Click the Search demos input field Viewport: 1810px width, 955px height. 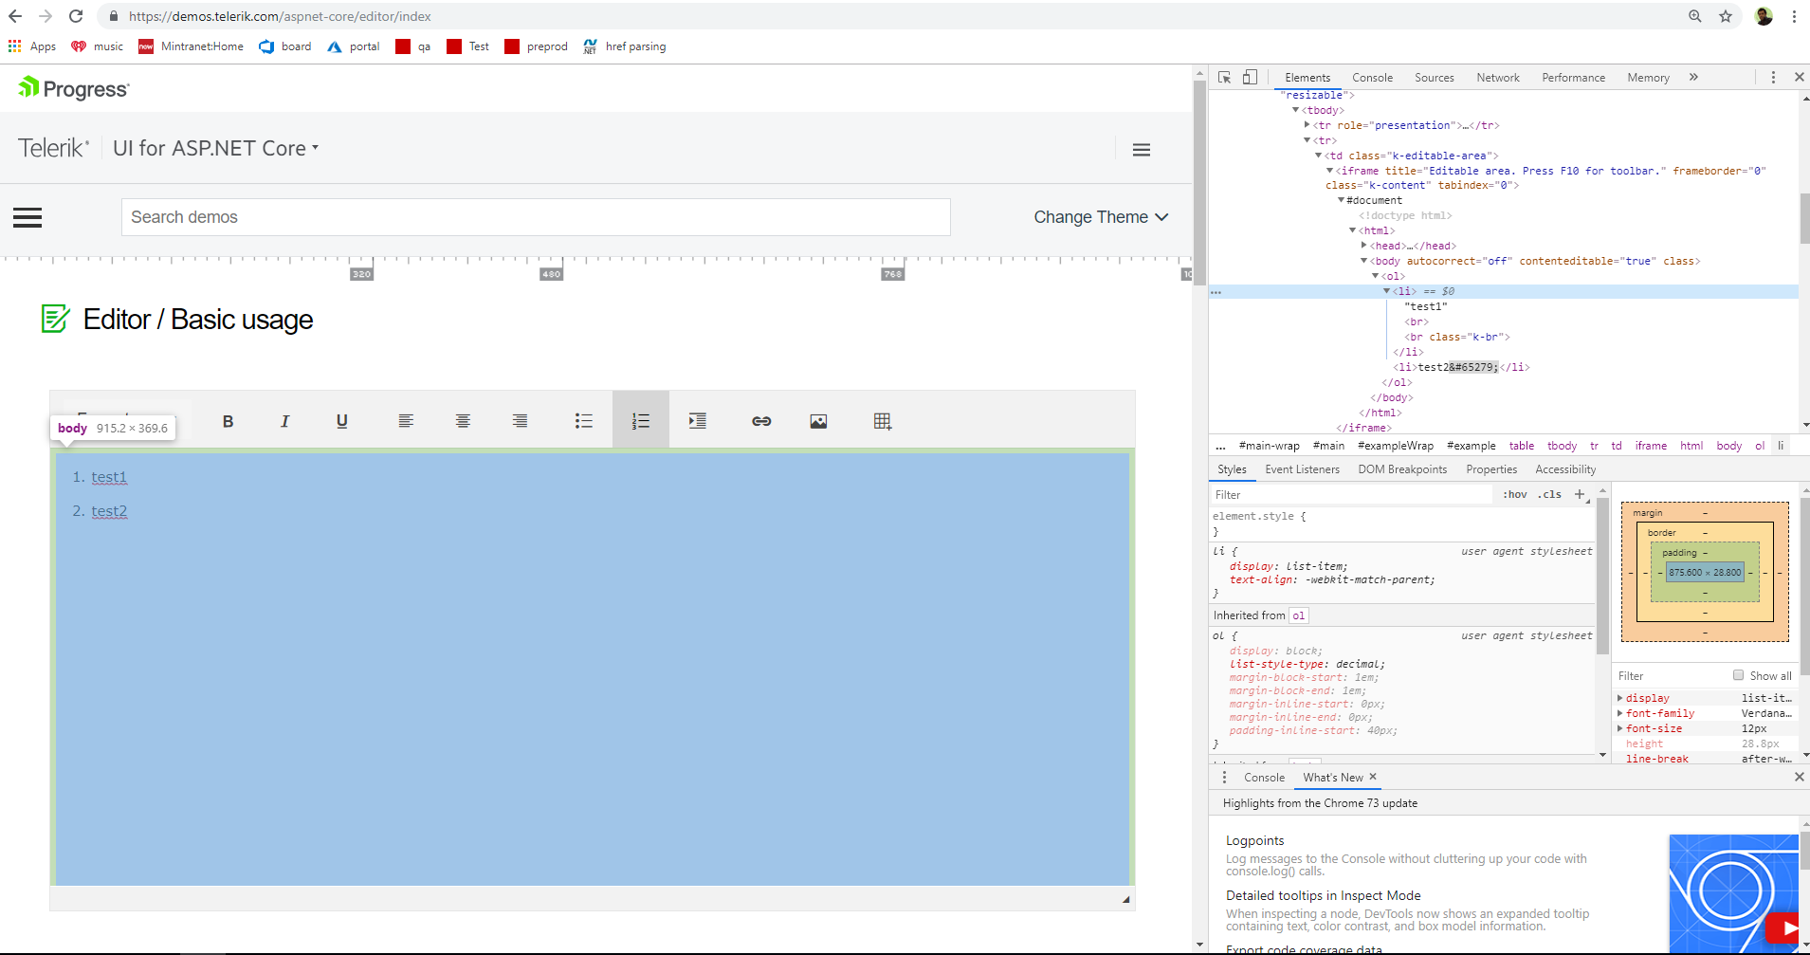point(536,217)
